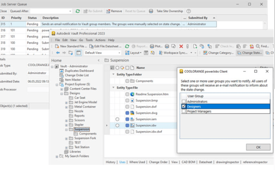Expand My Search Folders node

(x=57, y=157)
